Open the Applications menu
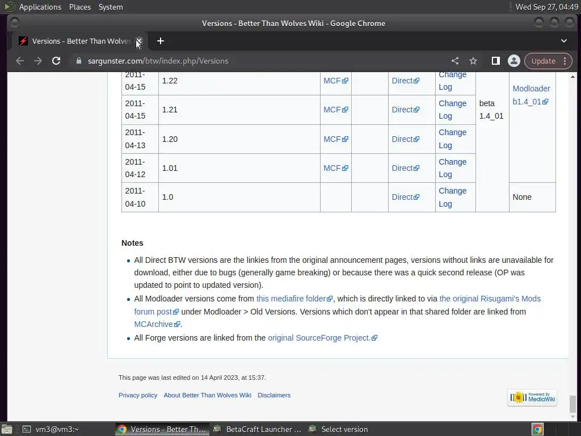Viewport: 581px width, 436px height. click(x=40, y=7)
